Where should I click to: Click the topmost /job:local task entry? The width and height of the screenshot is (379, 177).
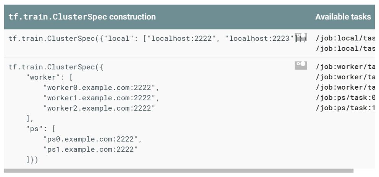tap(345, 39)
